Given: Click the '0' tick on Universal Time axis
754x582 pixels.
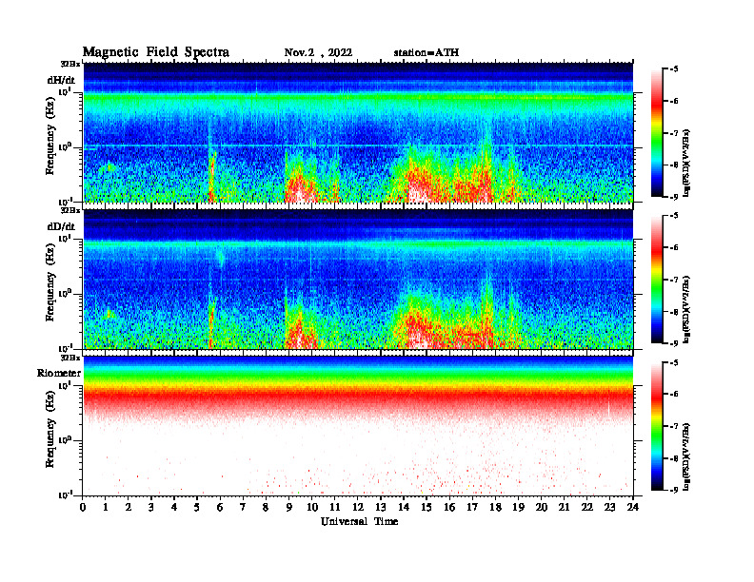Looking at the screenshot, I should click(x=83, y=508).
